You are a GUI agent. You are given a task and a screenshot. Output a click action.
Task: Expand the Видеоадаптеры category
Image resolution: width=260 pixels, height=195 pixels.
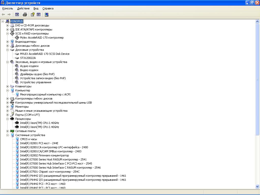point(8,42)
